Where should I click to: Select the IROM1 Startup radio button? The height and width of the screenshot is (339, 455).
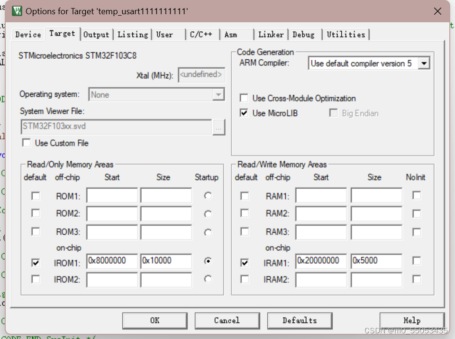point(208,261)
